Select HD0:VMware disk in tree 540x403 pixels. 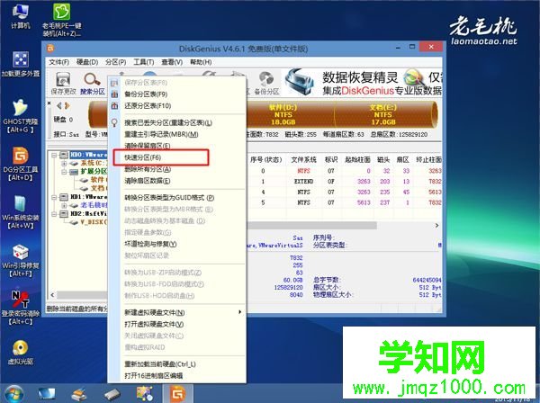coord(88,155)
